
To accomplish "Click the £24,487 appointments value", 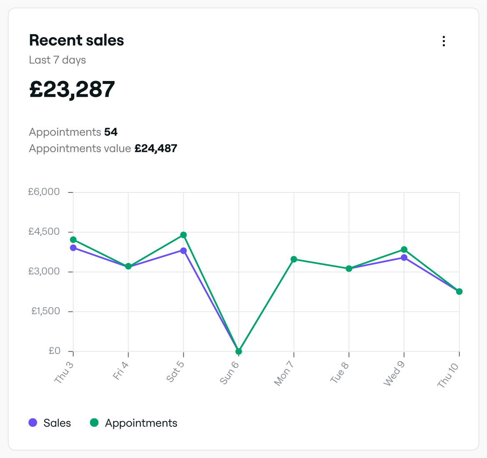I will [x=156, y=149].
